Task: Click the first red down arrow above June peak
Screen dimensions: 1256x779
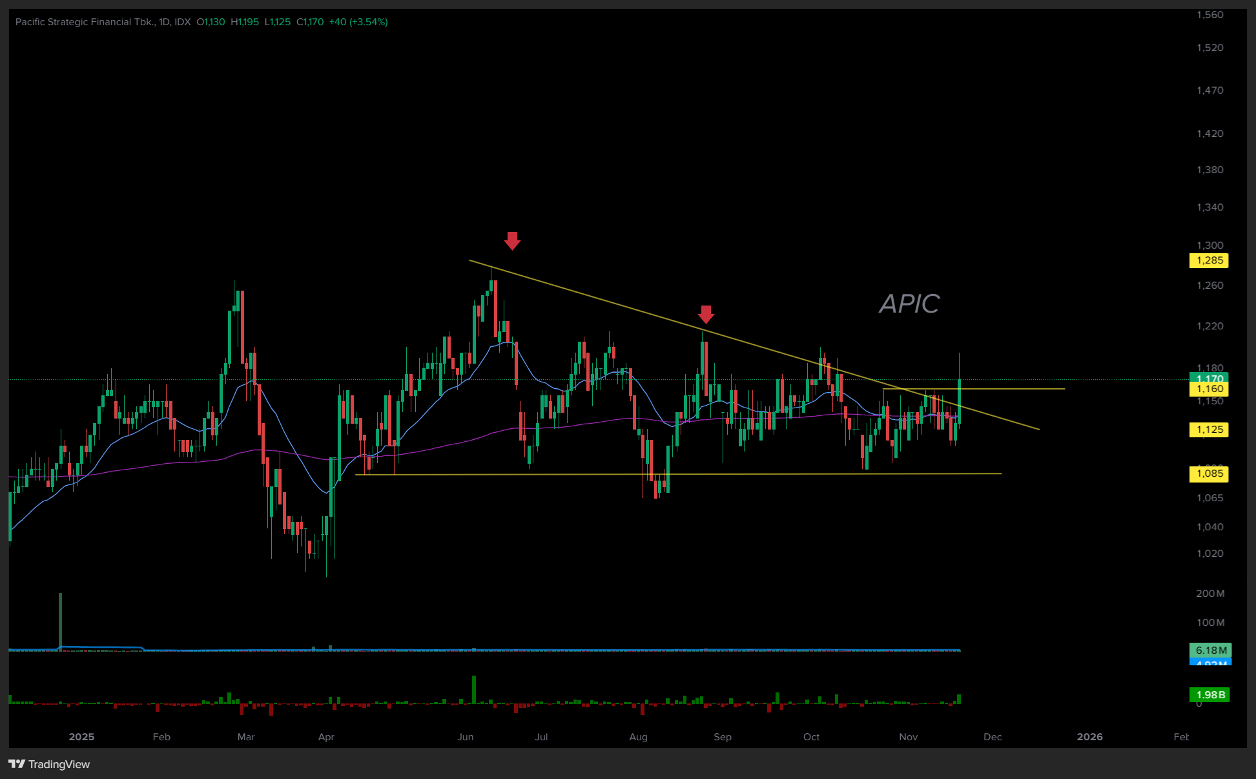Action: 512,241
